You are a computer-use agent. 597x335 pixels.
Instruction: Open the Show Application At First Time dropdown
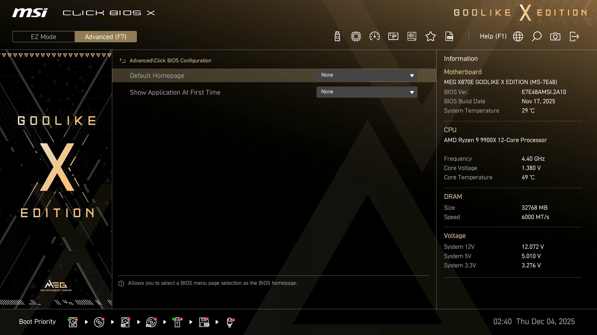coord(367,92)
